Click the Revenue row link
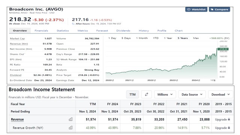 17,119
